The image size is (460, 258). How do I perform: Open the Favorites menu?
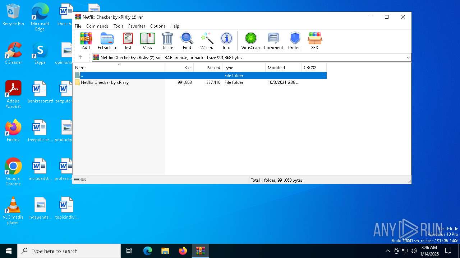137,26
